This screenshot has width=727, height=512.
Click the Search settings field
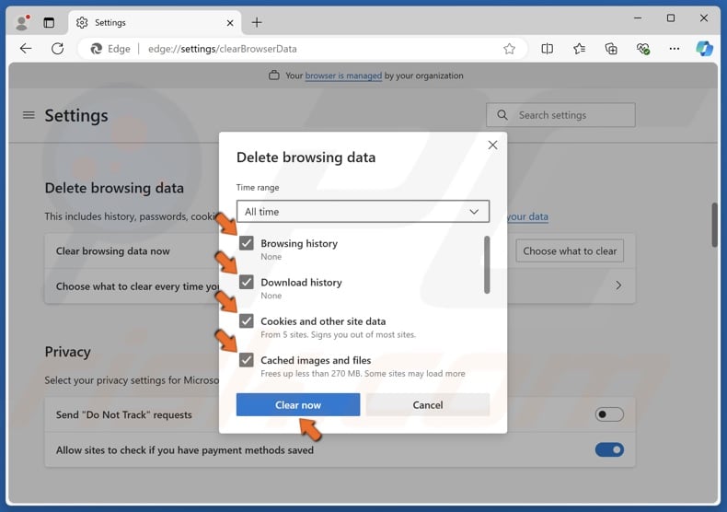pos(560,115)
